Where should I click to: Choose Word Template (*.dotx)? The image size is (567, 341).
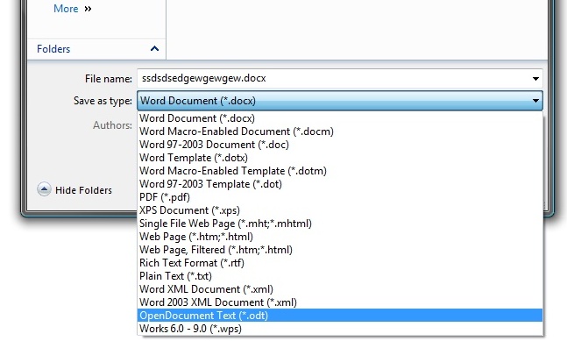[x=340, y=158]
